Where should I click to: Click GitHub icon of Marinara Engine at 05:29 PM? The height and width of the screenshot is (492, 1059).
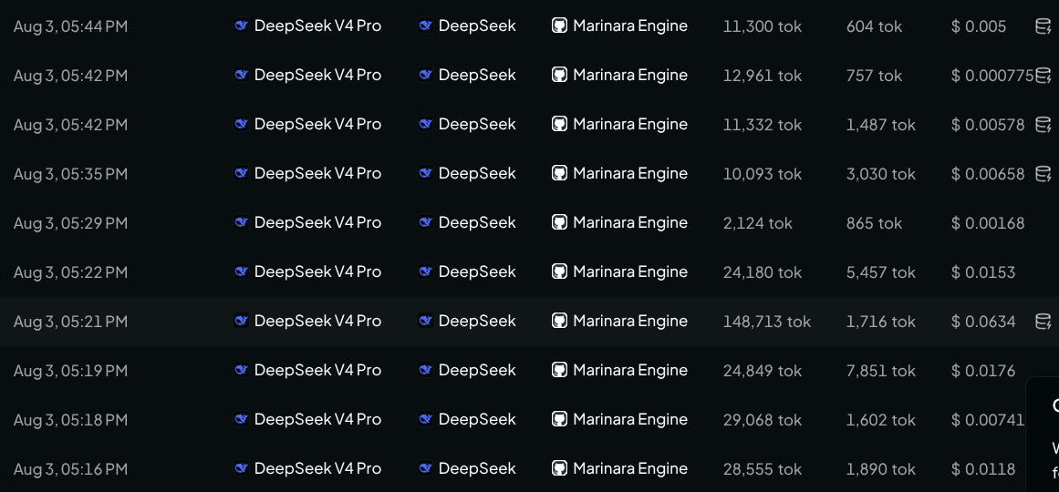tap(559, 222)
